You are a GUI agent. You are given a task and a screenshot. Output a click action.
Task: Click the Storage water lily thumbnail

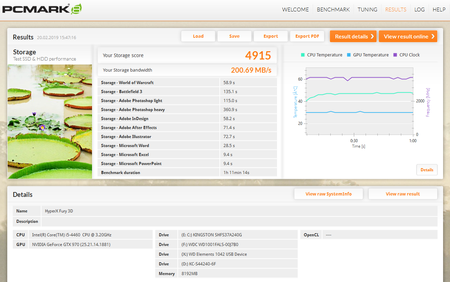[x=50, y=121]
